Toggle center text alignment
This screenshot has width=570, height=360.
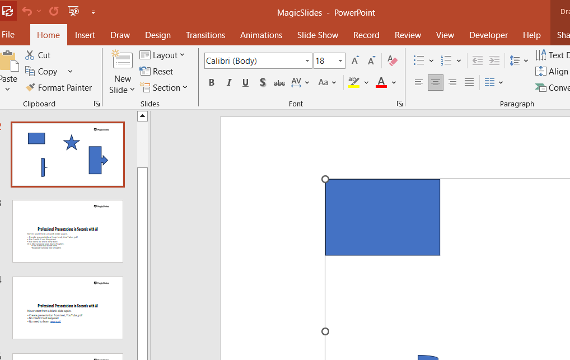click(x=435, y=83)
